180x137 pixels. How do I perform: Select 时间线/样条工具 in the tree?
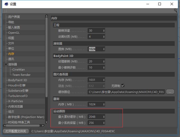[x=19, y=122]
